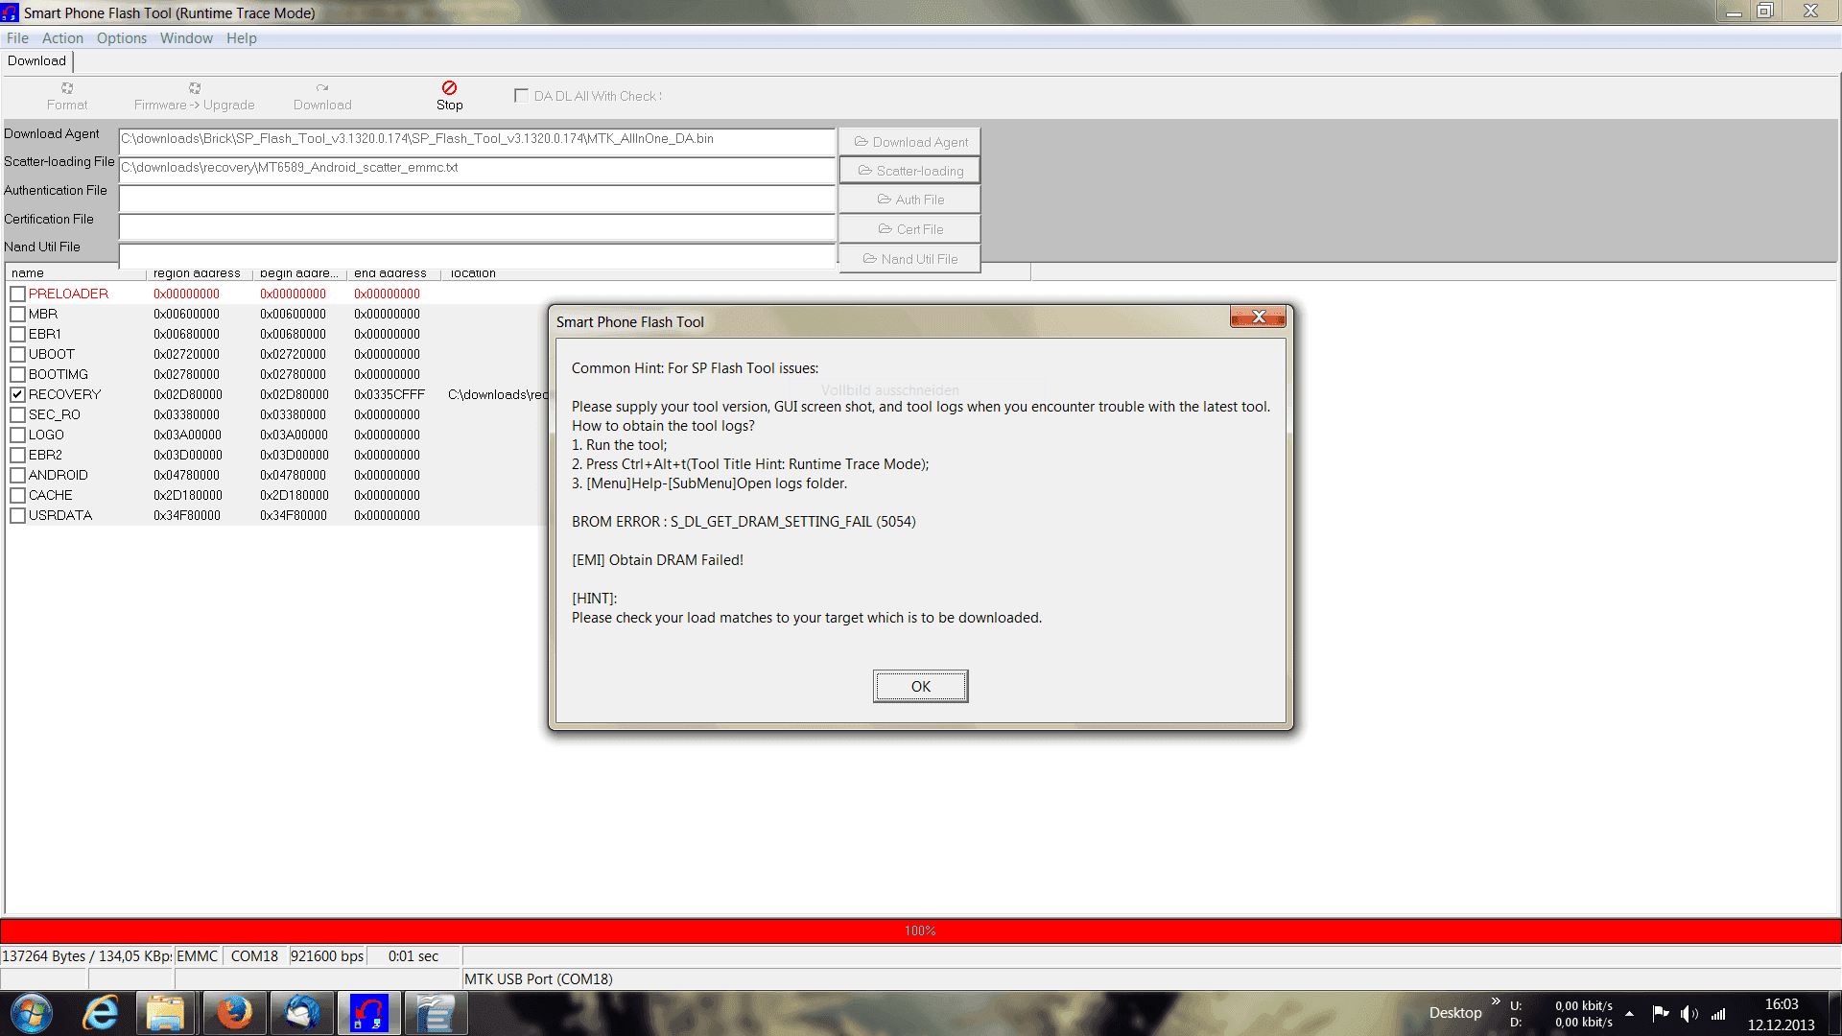Open Thunderbird from the taskbar
The image size is (1842, 1036).
[x=302, y=1013]
